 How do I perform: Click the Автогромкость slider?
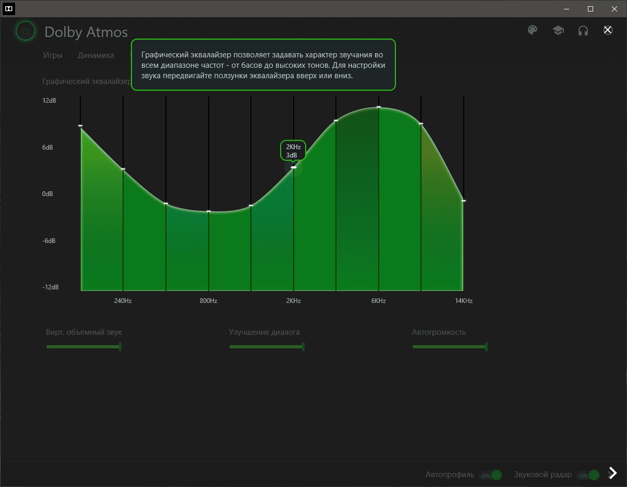click(x=450, y=347)
